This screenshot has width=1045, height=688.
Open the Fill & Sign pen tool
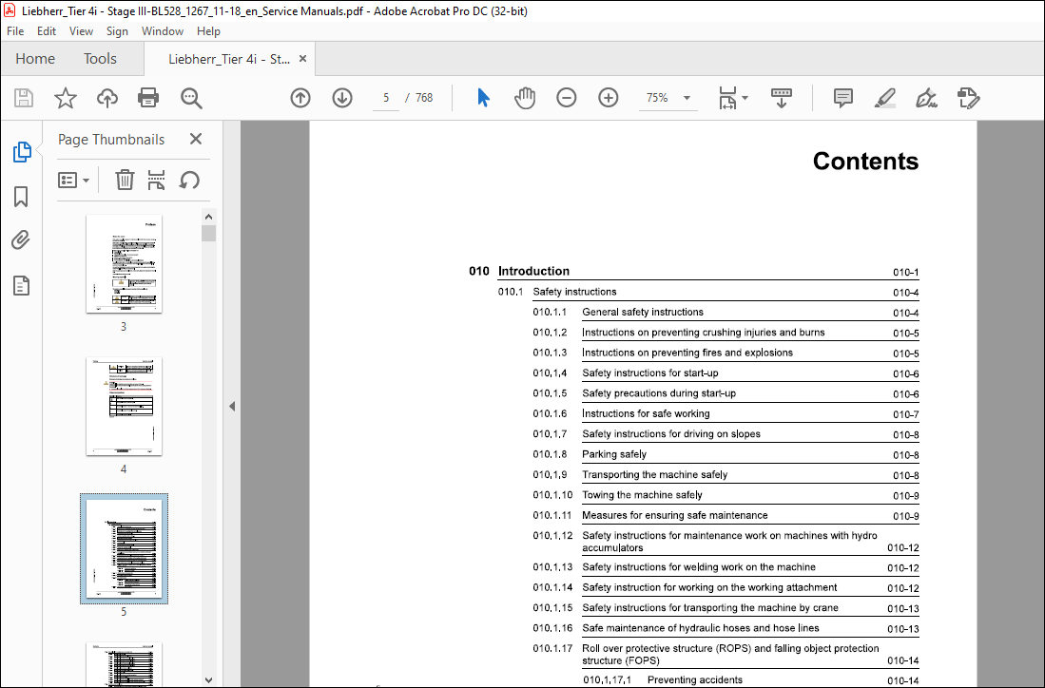(926, 98)
